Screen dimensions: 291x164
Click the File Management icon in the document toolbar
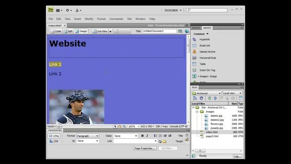[x=180, y=31]
